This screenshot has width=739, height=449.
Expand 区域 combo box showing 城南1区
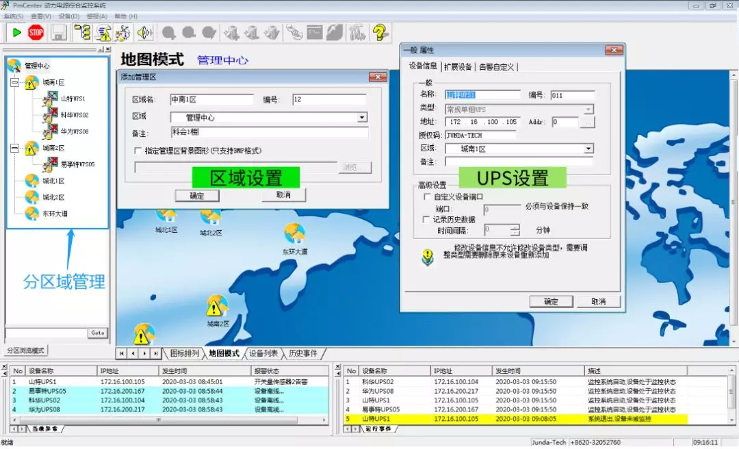click(588, 149)
